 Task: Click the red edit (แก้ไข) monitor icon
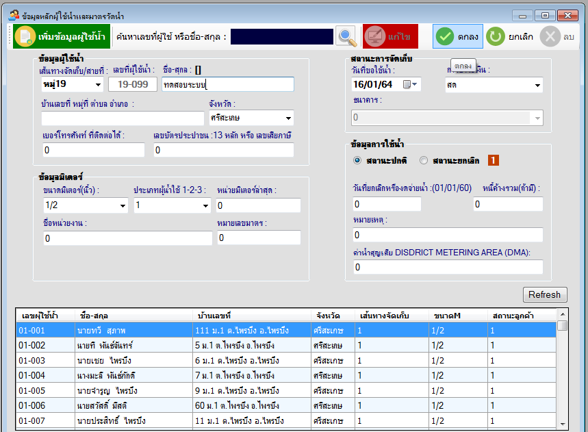(374, 36)
